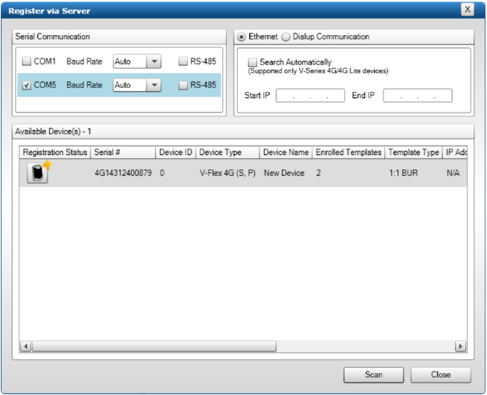Image resolution: width=487 pixels, height=395 pixels.
Task: Open the COM1 Baud Rate dropdown
Action: [154, 62]
